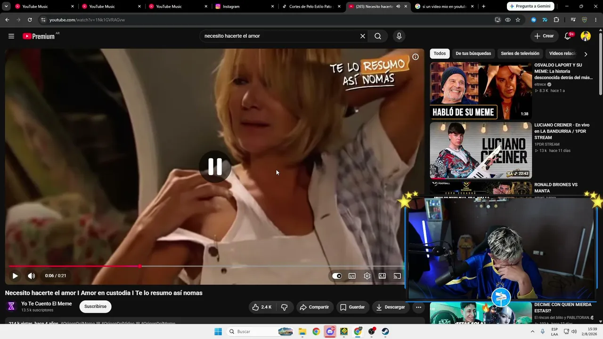Toggle the autoplay switch in the player
603x339 pixels.
pyautogui.click(x=337, y=276)
